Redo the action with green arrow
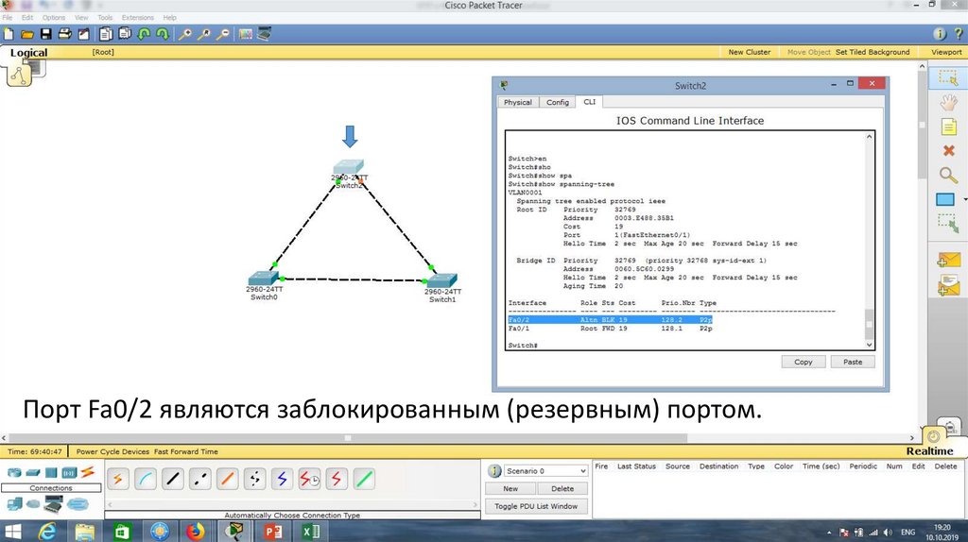The height and width of the screenshot is (542, 968). click(x=163, y=34)
